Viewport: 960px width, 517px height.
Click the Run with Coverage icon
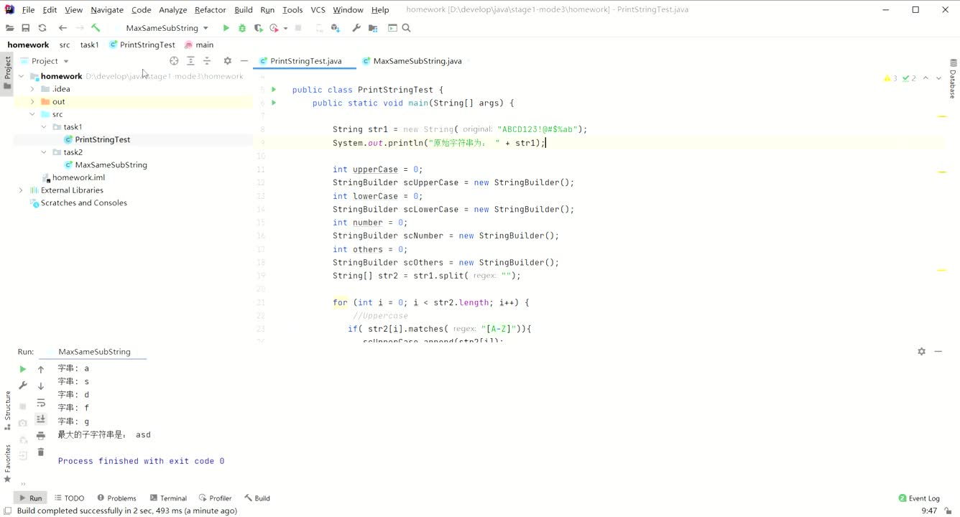pos(259,28)
